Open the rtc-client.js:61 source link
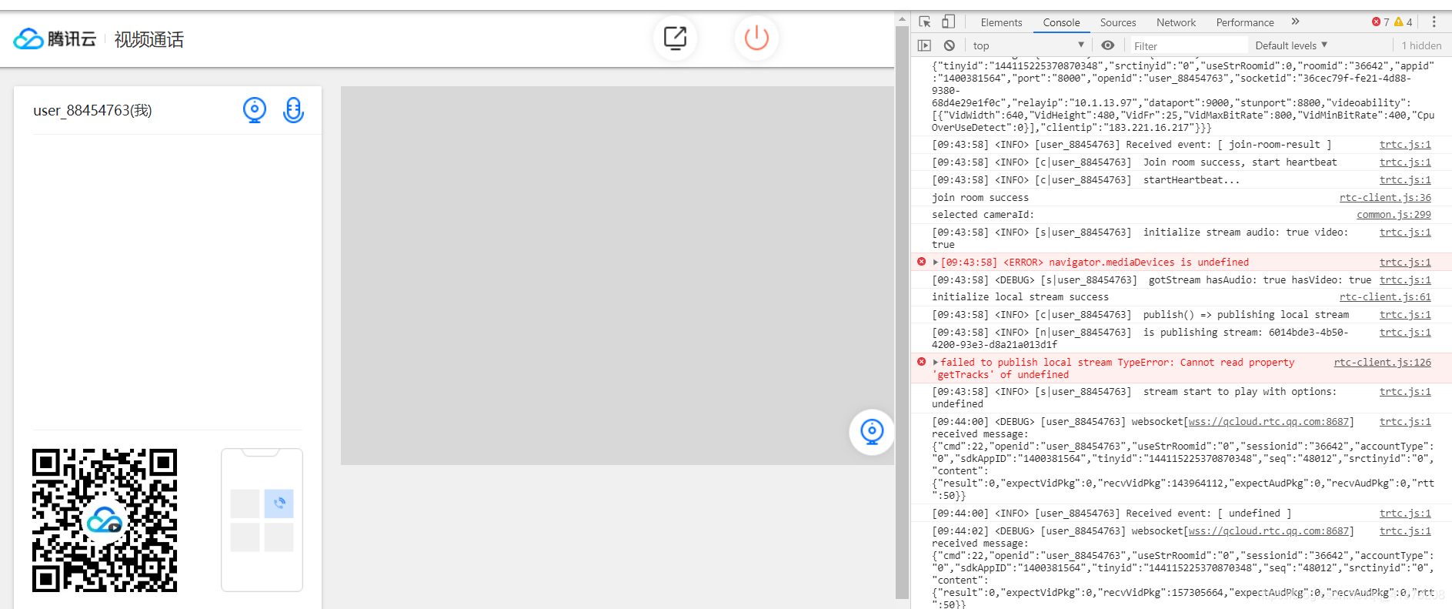 1385,297
